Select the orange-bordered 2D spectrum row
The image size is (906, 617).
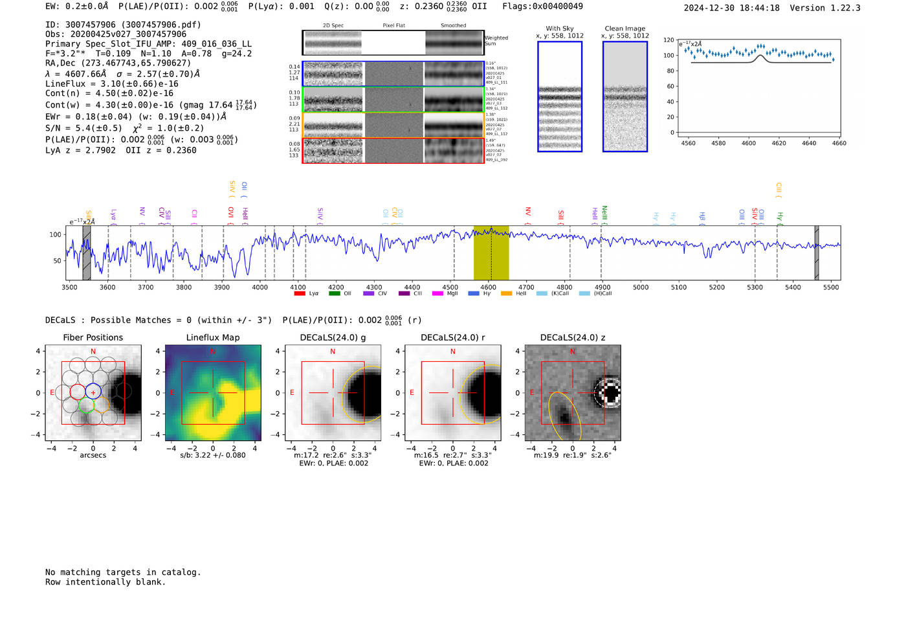393,125
